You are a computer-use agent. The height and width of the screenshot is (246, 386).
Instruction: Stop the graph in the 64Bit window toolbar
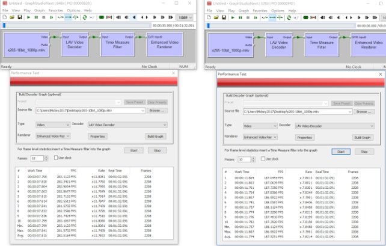(x=43, y=17)
